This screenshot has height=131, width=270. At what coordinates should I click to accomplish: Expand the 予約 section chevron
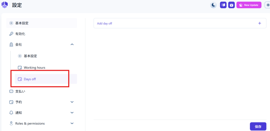[x=72, y=102]
